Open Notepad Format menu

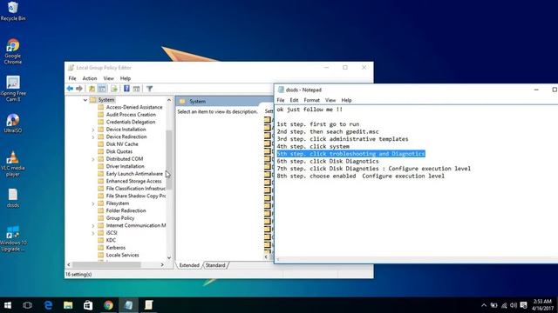(311, 100)
